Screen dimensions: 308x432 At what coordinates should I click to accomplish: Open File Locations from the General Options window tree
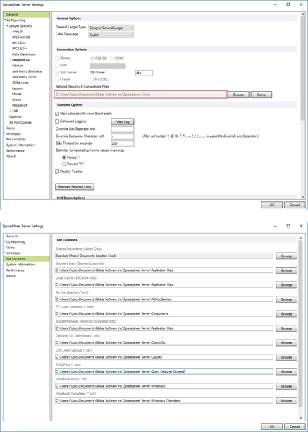tap(16, 139)
